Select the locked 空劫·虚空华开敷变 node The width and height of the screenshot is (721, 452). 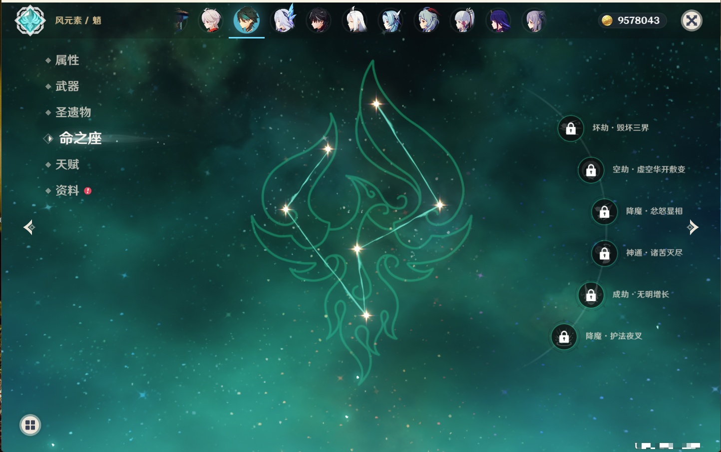pos(591,170)
